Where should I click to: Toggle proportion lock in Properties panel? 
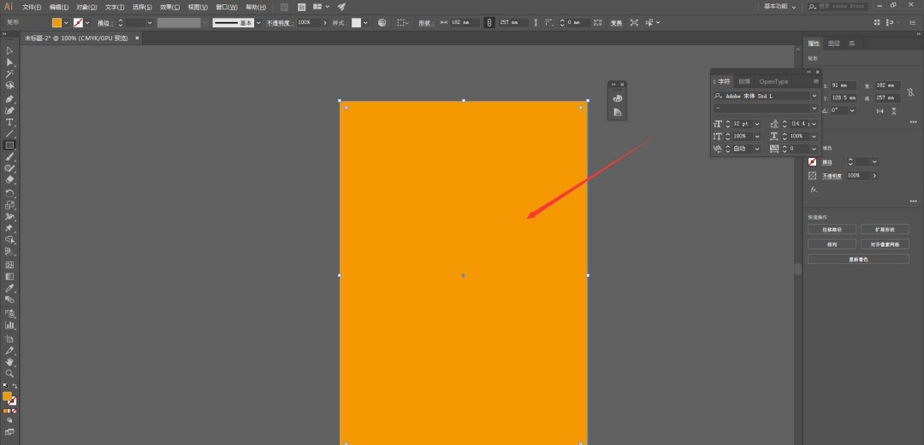909,92
